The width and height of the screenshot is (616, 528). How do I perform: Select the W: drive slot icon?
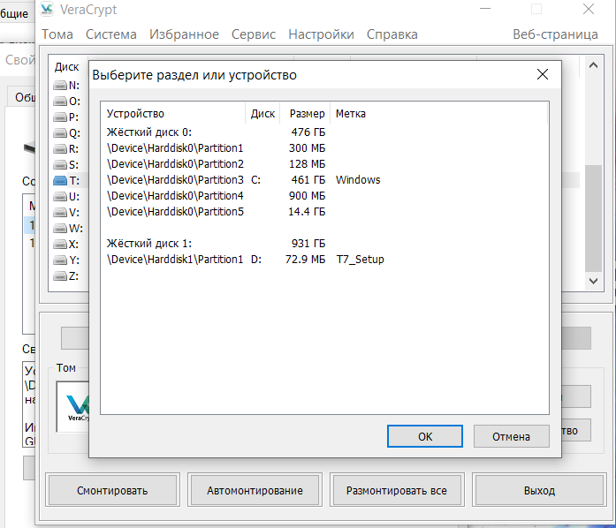point(60,228)
